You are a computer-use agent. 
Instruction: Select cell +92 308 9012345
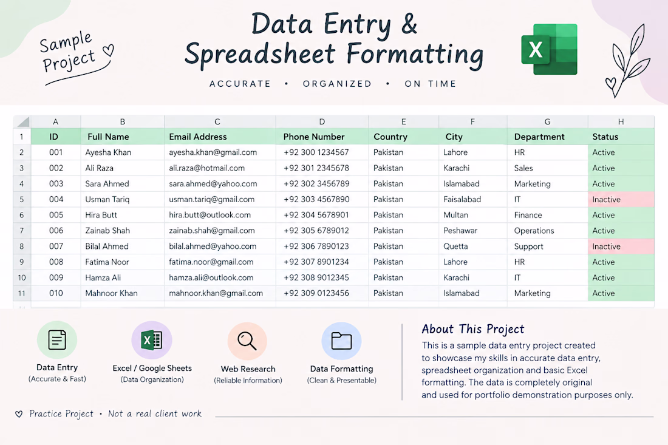(322, 277)
